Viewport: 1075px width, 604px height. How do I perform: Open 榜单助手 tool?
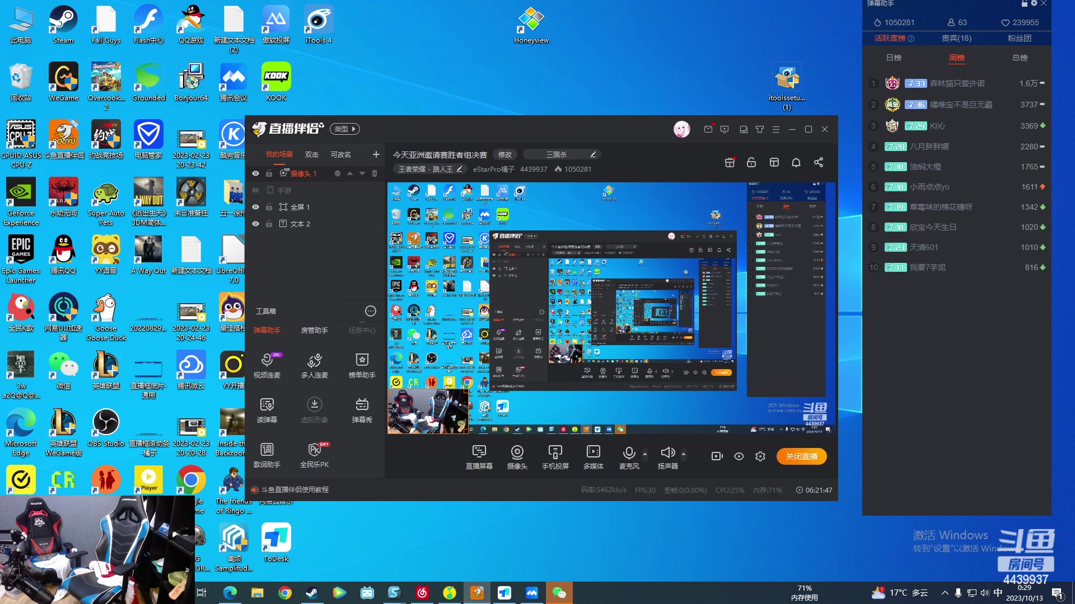coord(362,365)
